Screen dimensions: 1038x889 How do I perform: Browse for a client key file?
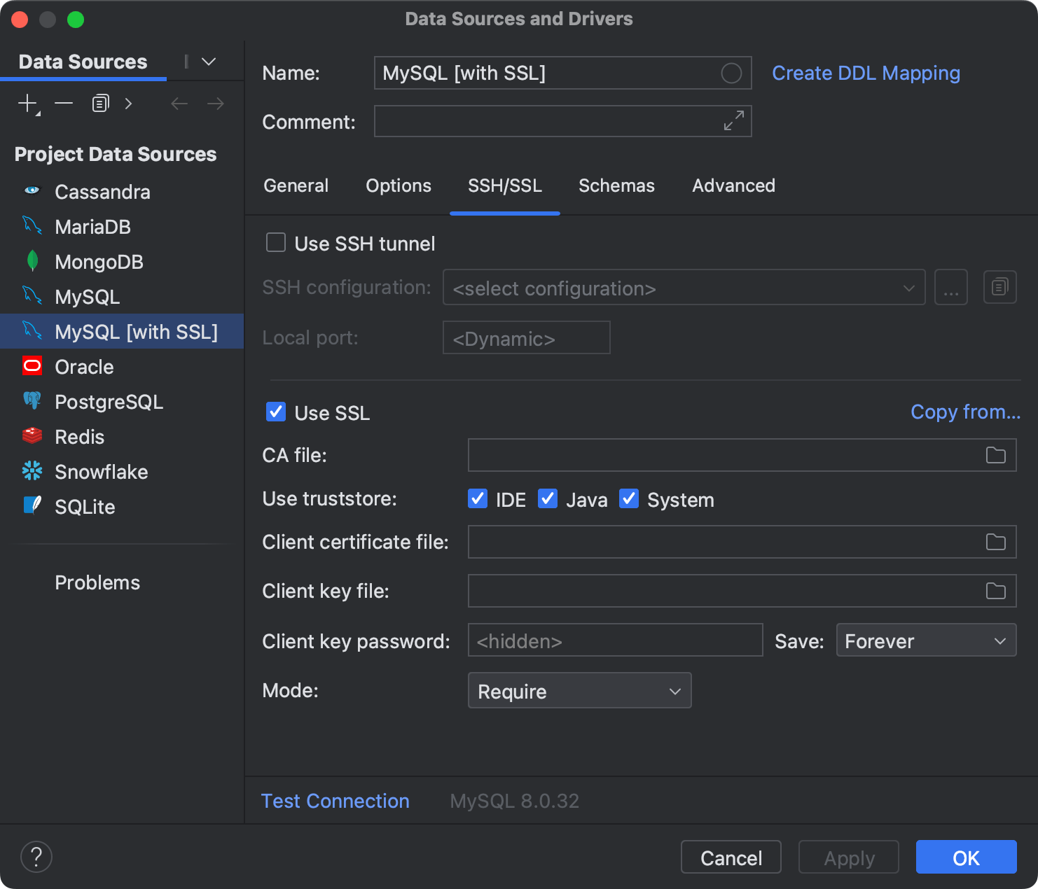(x=995, y=591)
